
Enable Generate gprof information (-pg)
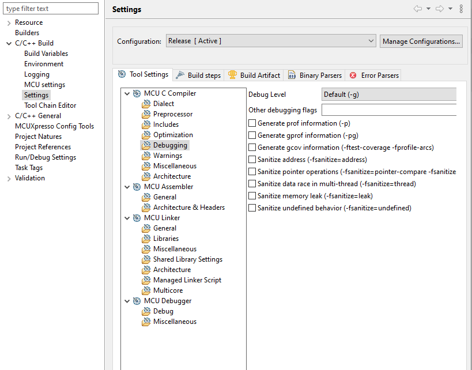252,135
